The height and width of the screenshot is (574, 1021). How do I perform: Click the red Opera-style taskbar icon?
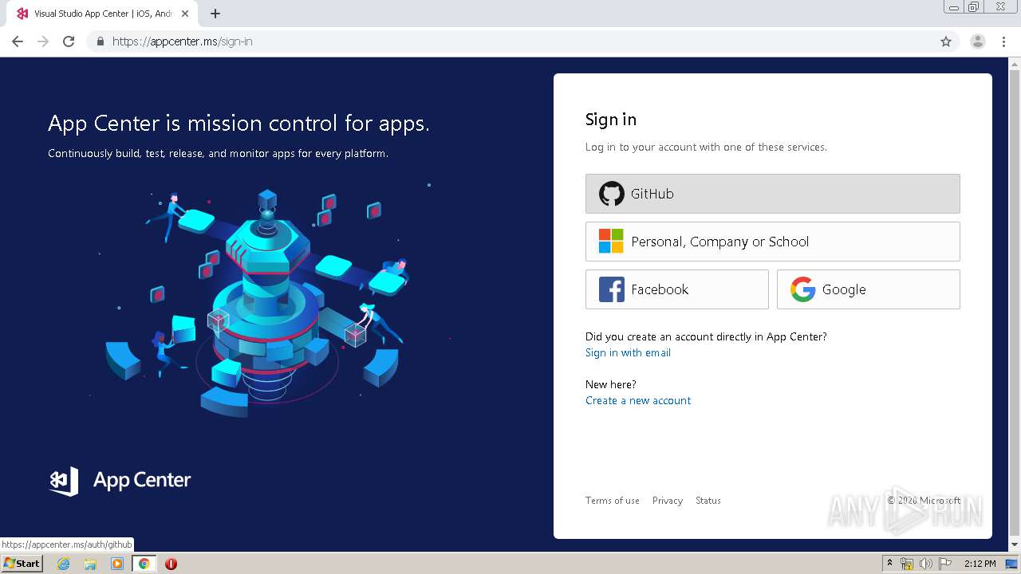point(171,564)
